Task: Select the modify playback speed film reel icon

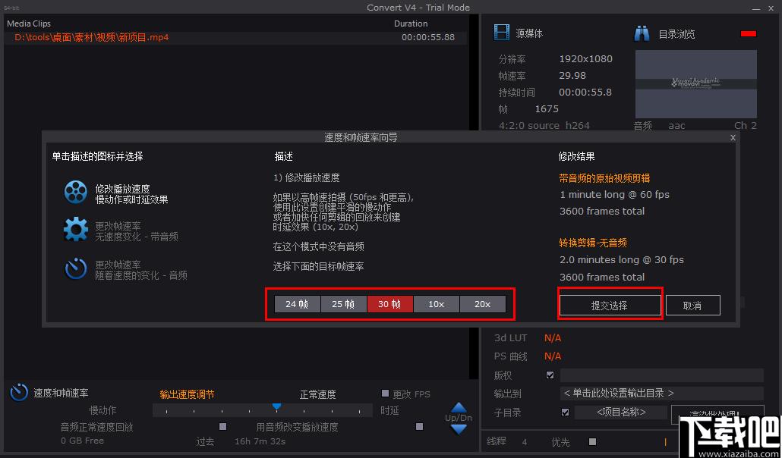Action: 76,193
